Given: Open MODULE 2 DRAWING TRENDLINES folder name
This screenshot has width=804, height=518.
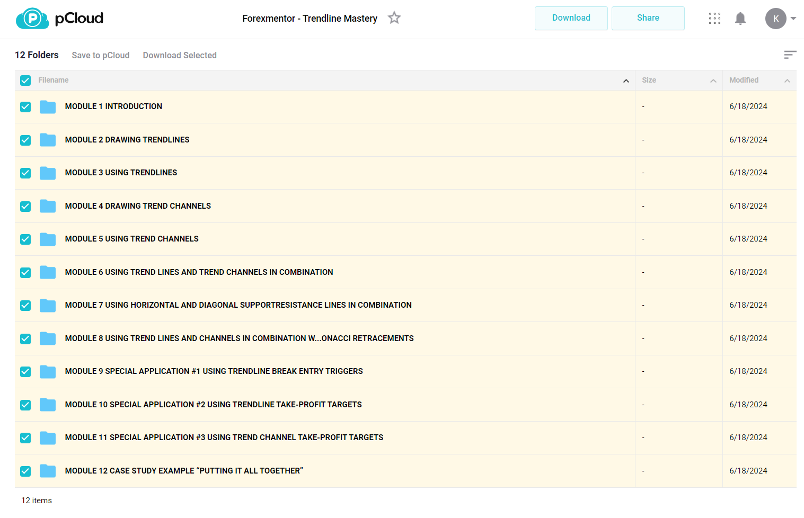Looking at the screenshot, I should [127, 140].
